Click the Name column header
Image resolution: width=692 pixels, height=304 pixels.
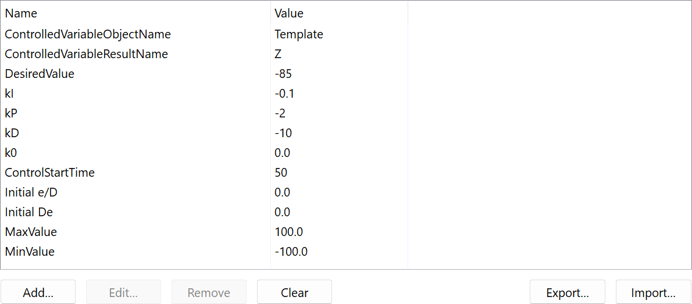(21, 13)
